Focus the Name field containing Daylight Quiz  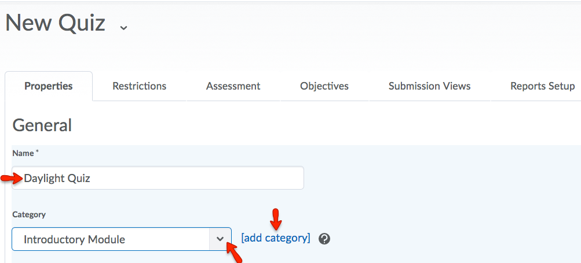[158, 178]
